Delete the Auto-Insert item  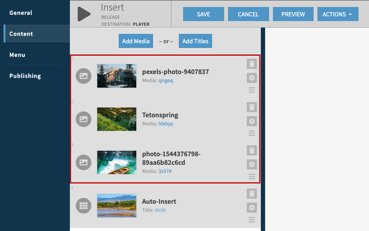click(x=252, y=194)
